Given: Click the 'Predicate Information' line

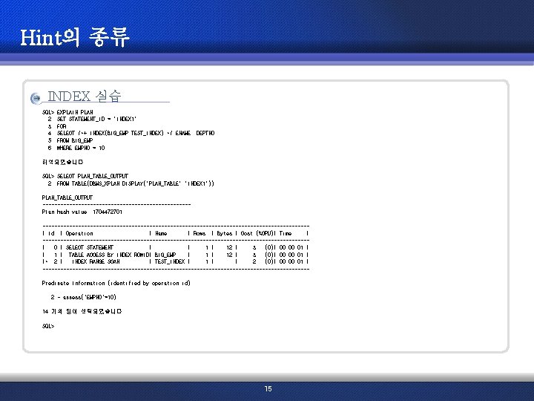Looking at the screenshot, I should (116, 283).
